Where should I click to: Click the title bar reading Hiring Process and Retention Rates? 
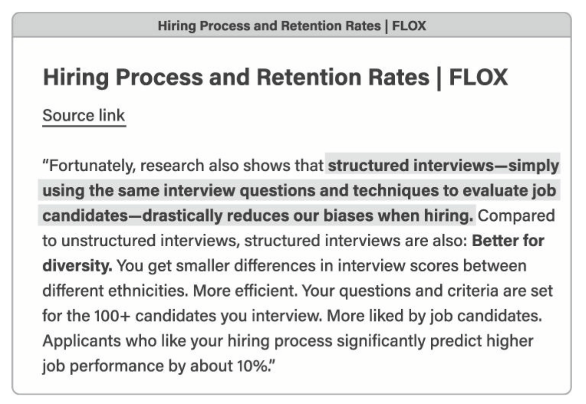pos(269,26)
